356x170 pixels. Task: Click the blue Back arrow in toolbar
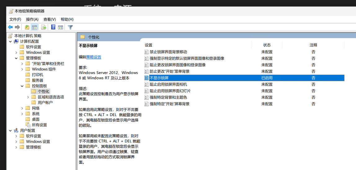click(10, 27)
